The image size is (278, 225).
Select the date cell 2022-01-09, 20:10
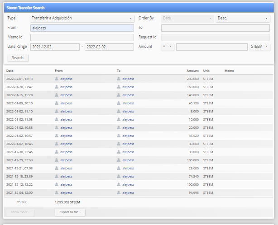pyautogui.click(x=19, y=103)
